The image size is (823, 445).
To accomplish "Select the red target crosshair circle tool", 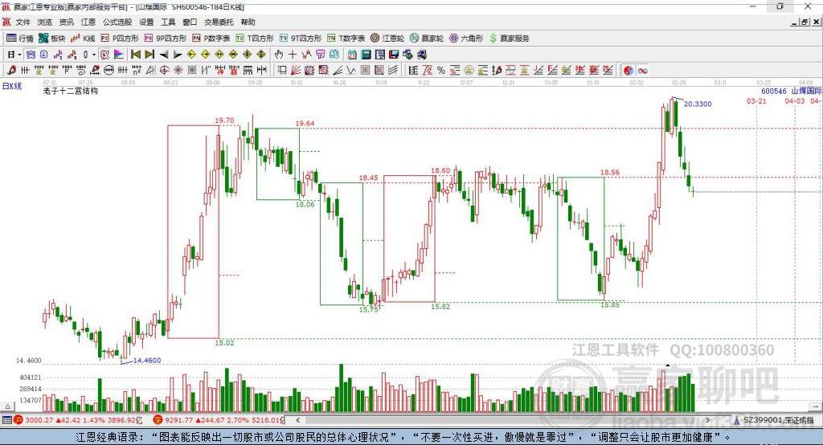I will point(164,71).
